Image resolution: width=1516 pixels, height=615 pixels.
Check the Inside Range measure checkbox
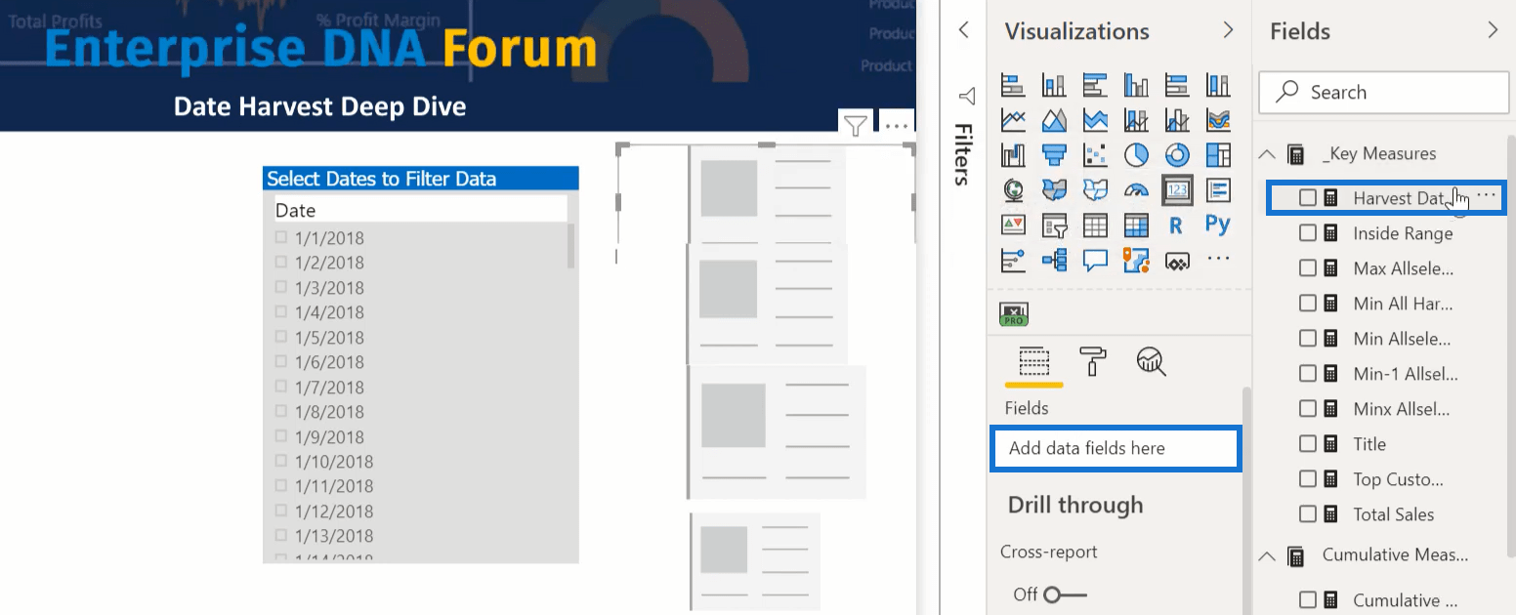1308,233
